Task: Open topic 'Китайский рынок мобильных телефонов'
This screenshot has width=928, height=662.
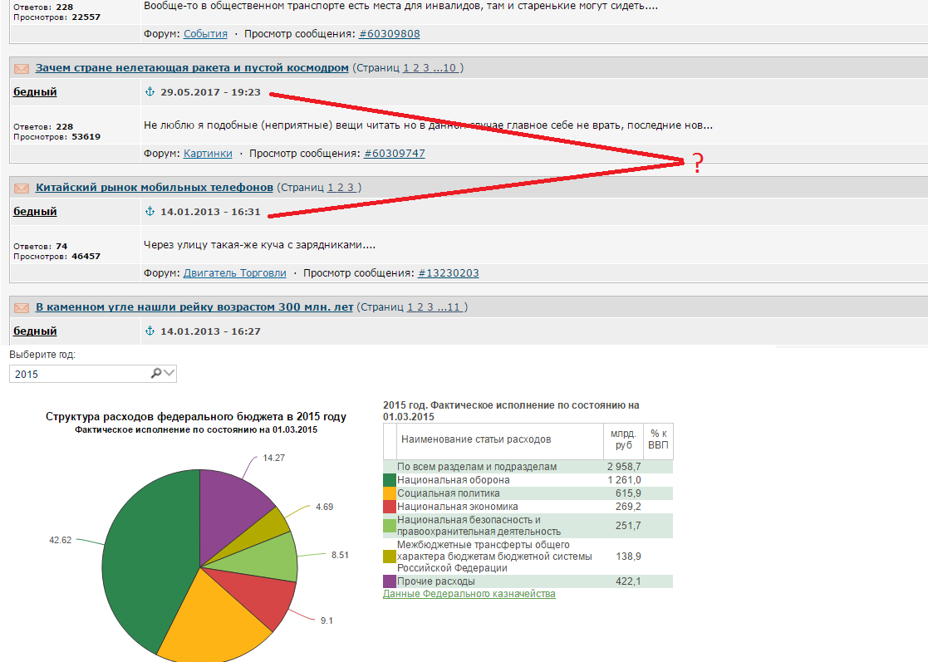Action: (x=154, y=188)
